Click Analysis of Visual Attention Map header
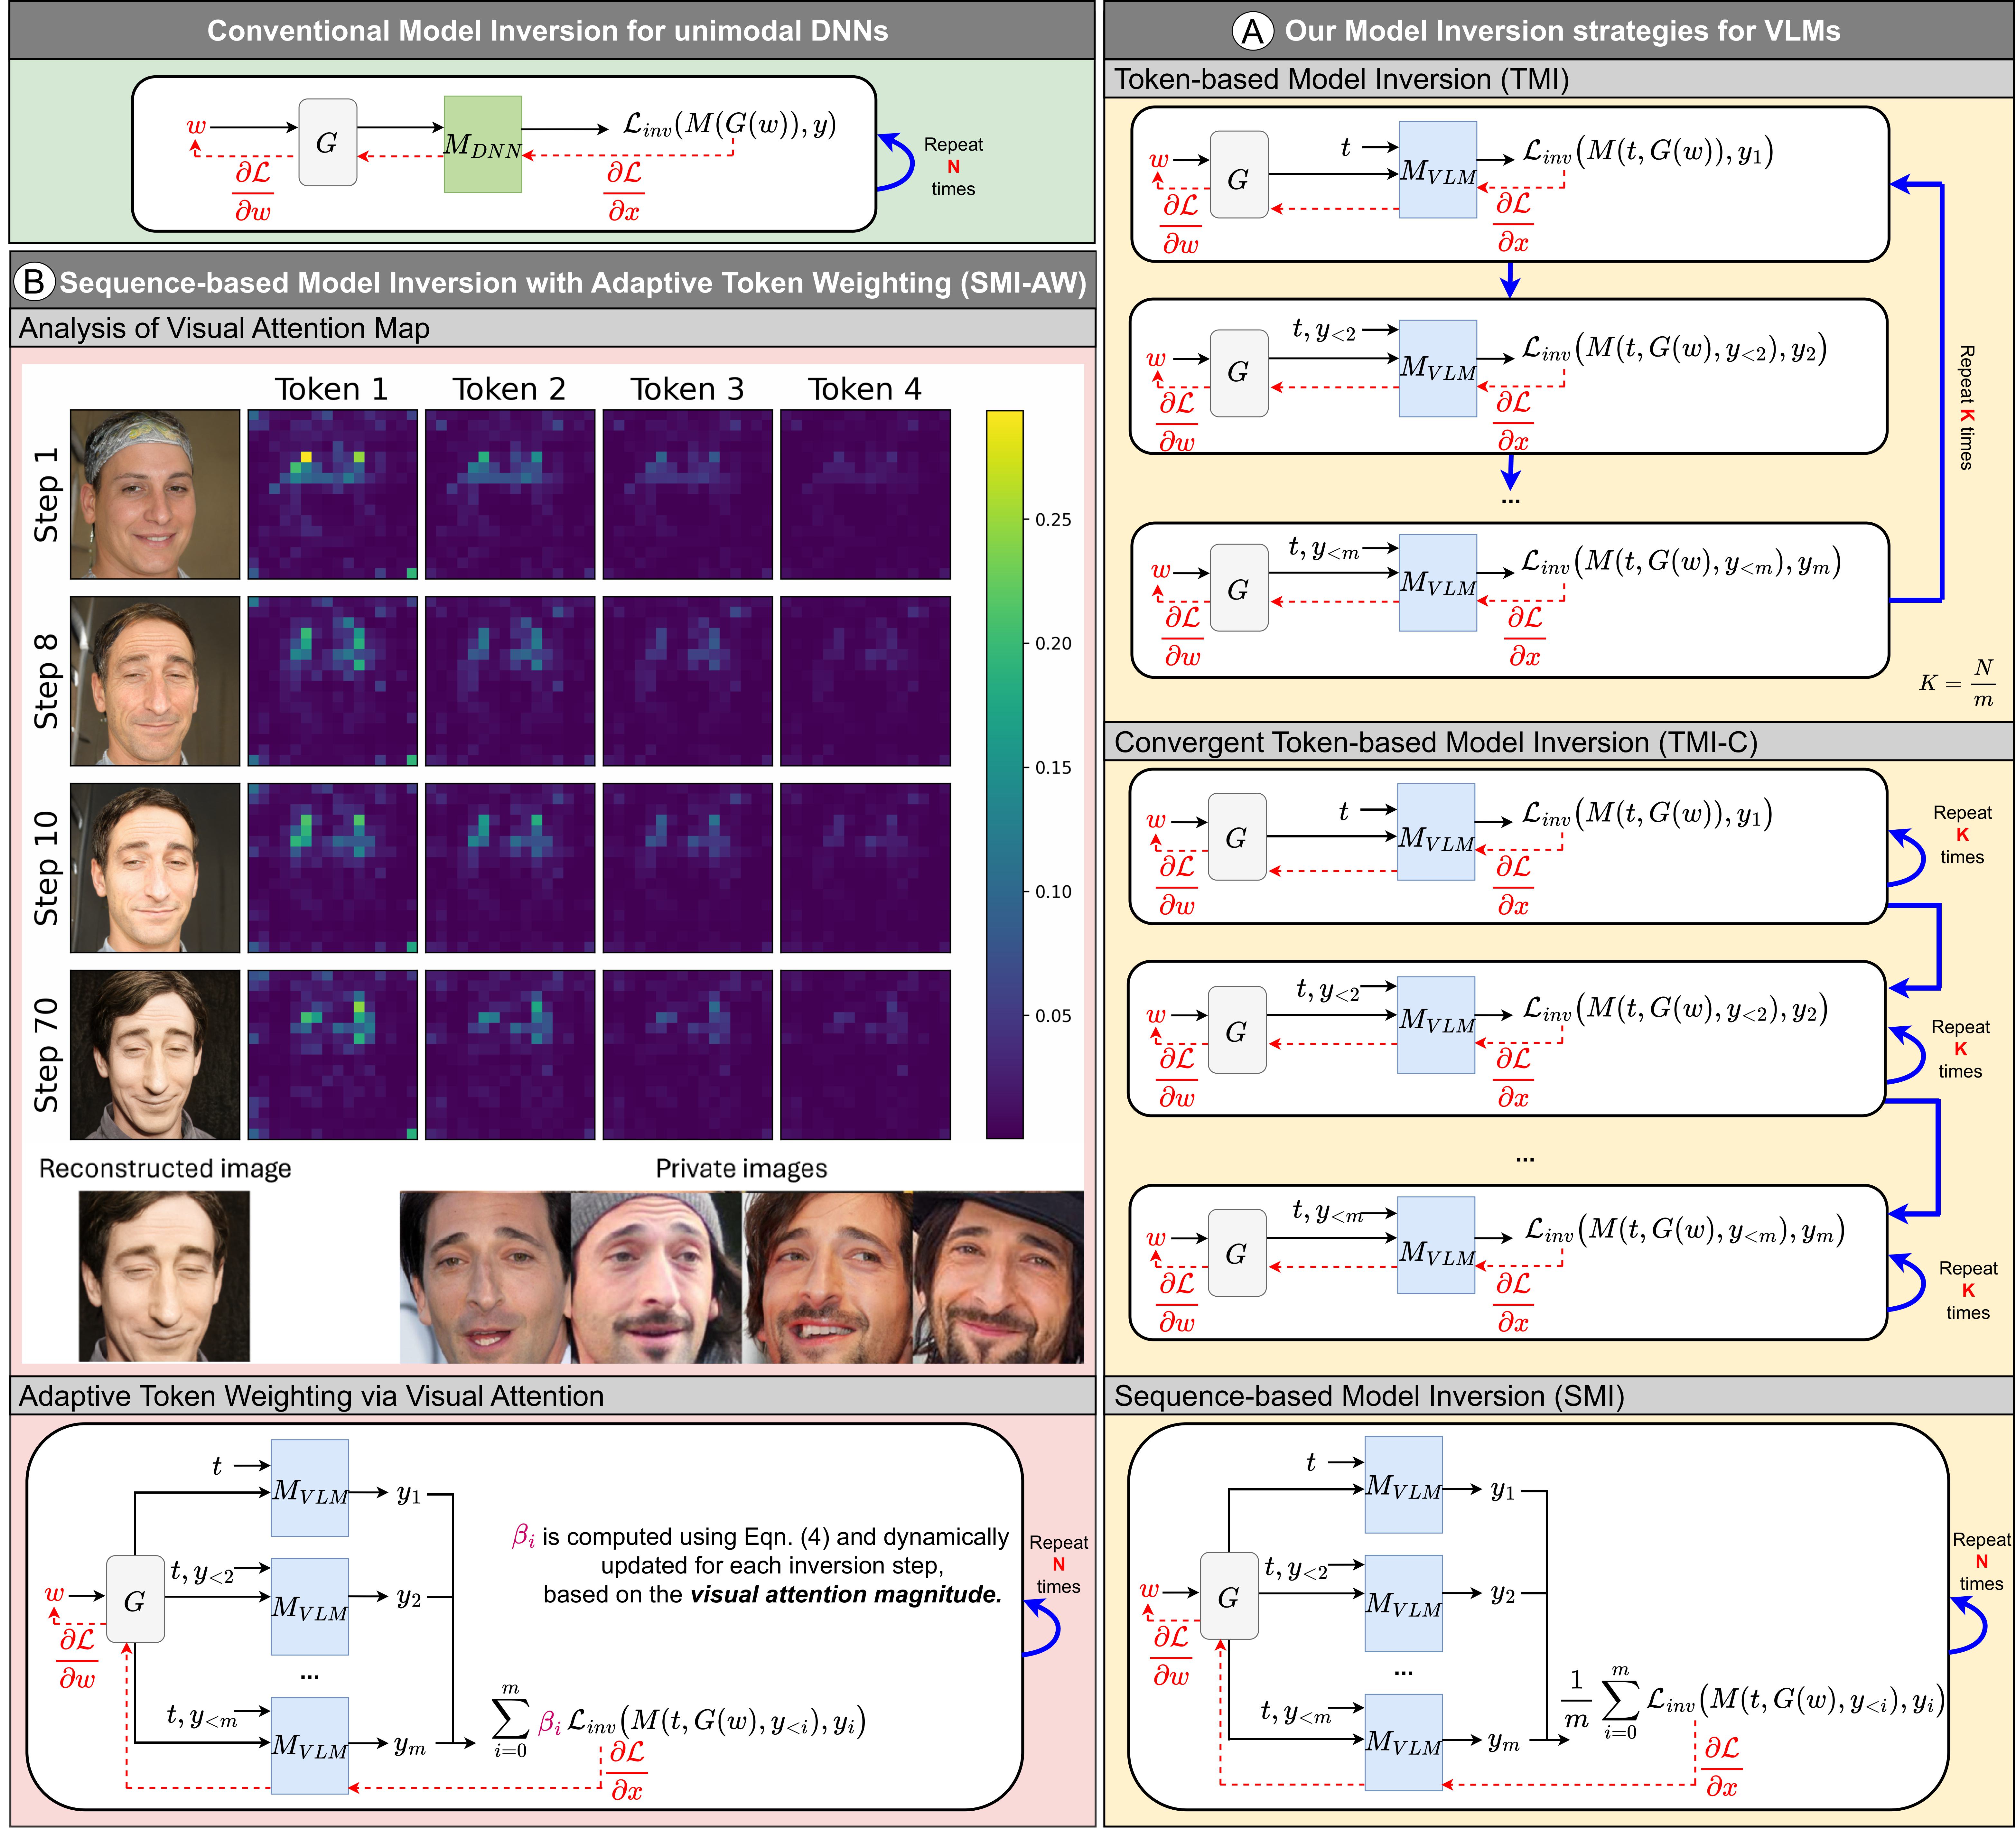 (224, 328)
